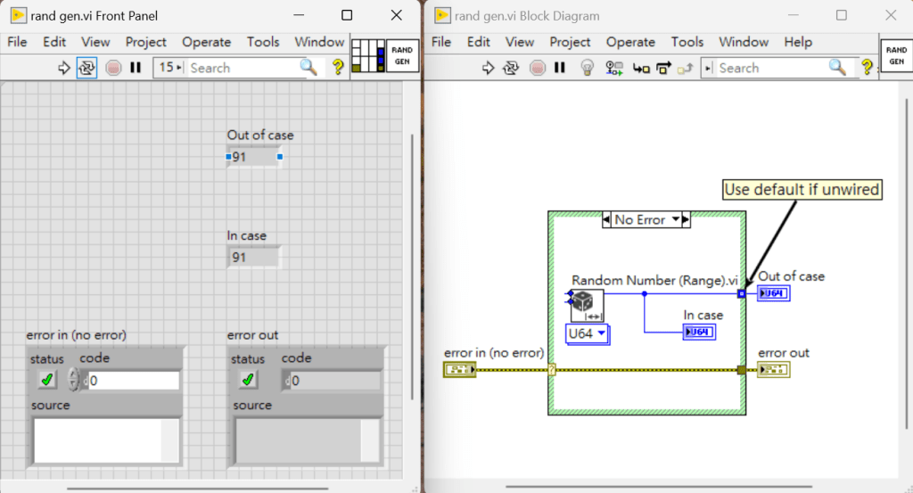913x493 pixels.
Task: Toggle Run Continuously in Front Panel toolbar
Action: tap(86, 68)
